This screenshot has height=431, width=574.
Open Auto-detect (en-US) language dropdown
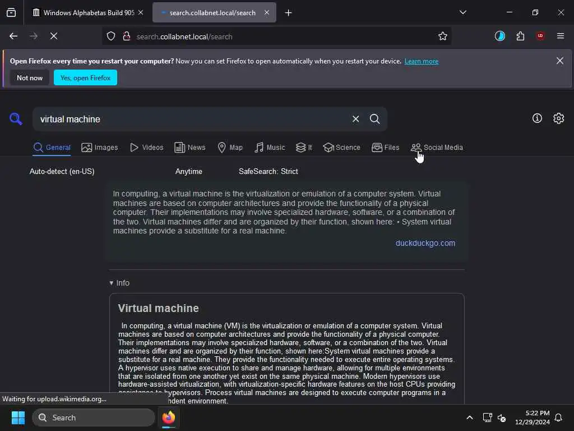point(62,171)
